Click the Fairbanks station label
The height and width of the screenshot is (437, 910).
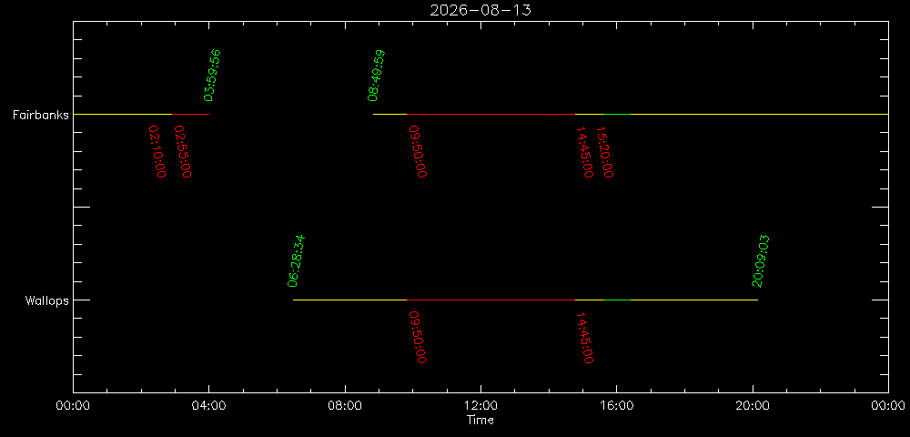[41, 115]
